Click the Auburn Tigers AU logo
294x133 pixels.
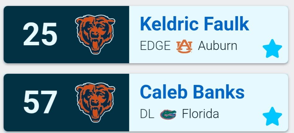point(184,47)
